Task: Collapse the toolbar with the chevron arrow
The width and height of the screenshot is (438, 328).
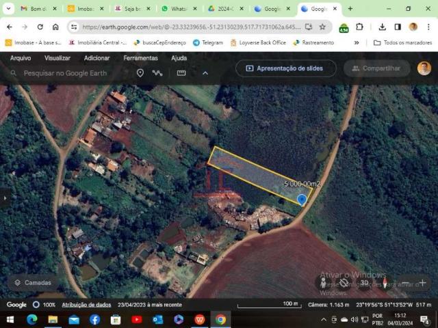Action: [205, 73]
